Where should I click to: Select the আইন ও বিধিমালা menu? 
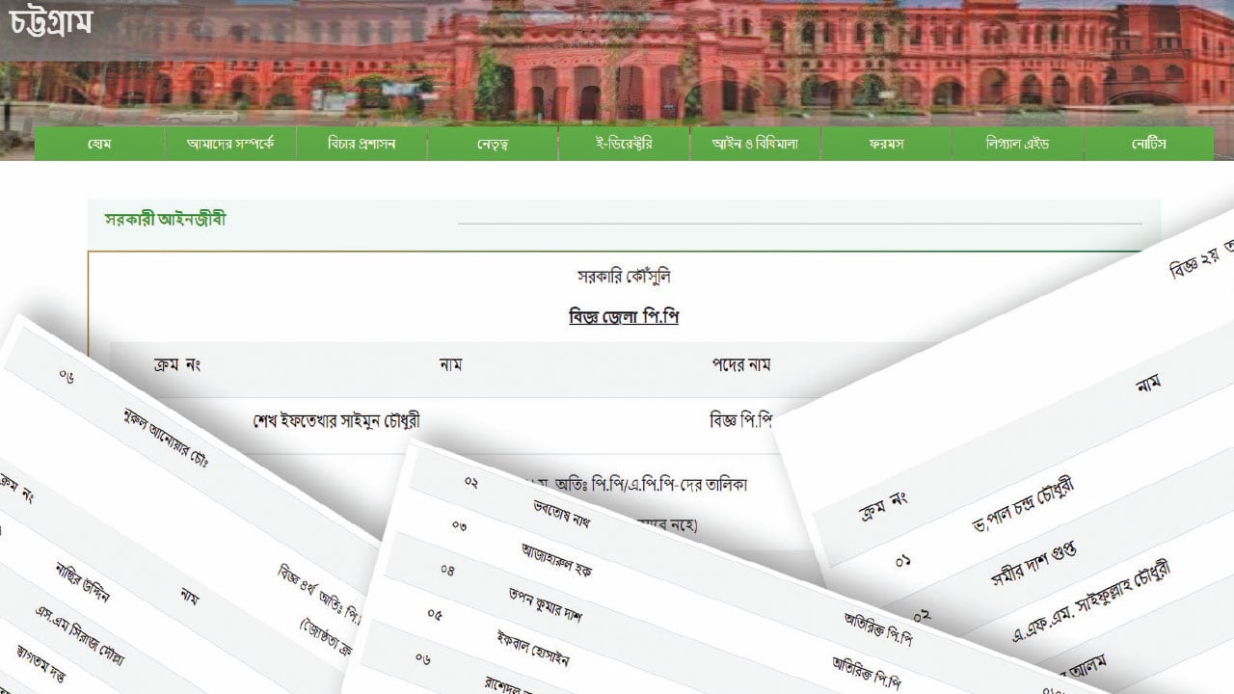(755, 144)
